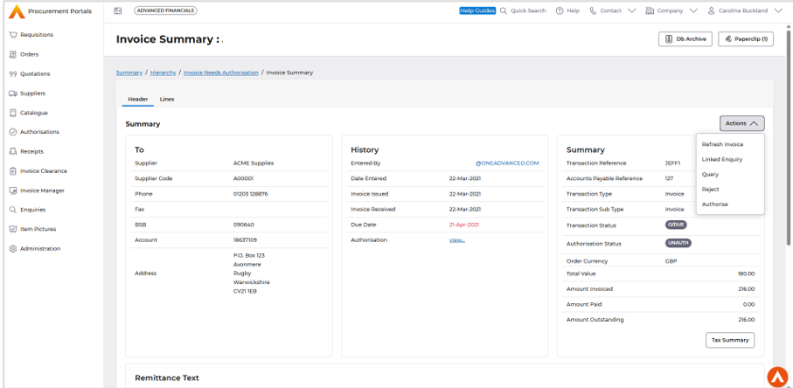The image size is (793, 388).
Task: Open the Administration gear icon
Action: click(13, 248)
